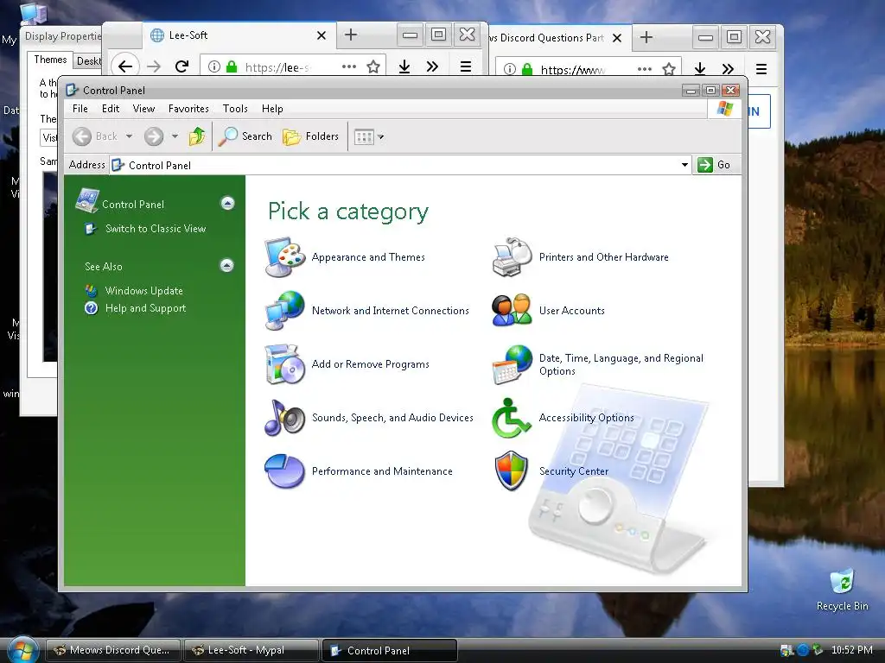
Task: Open Network and Internet Connections icon
Action: tap(285, 311)
